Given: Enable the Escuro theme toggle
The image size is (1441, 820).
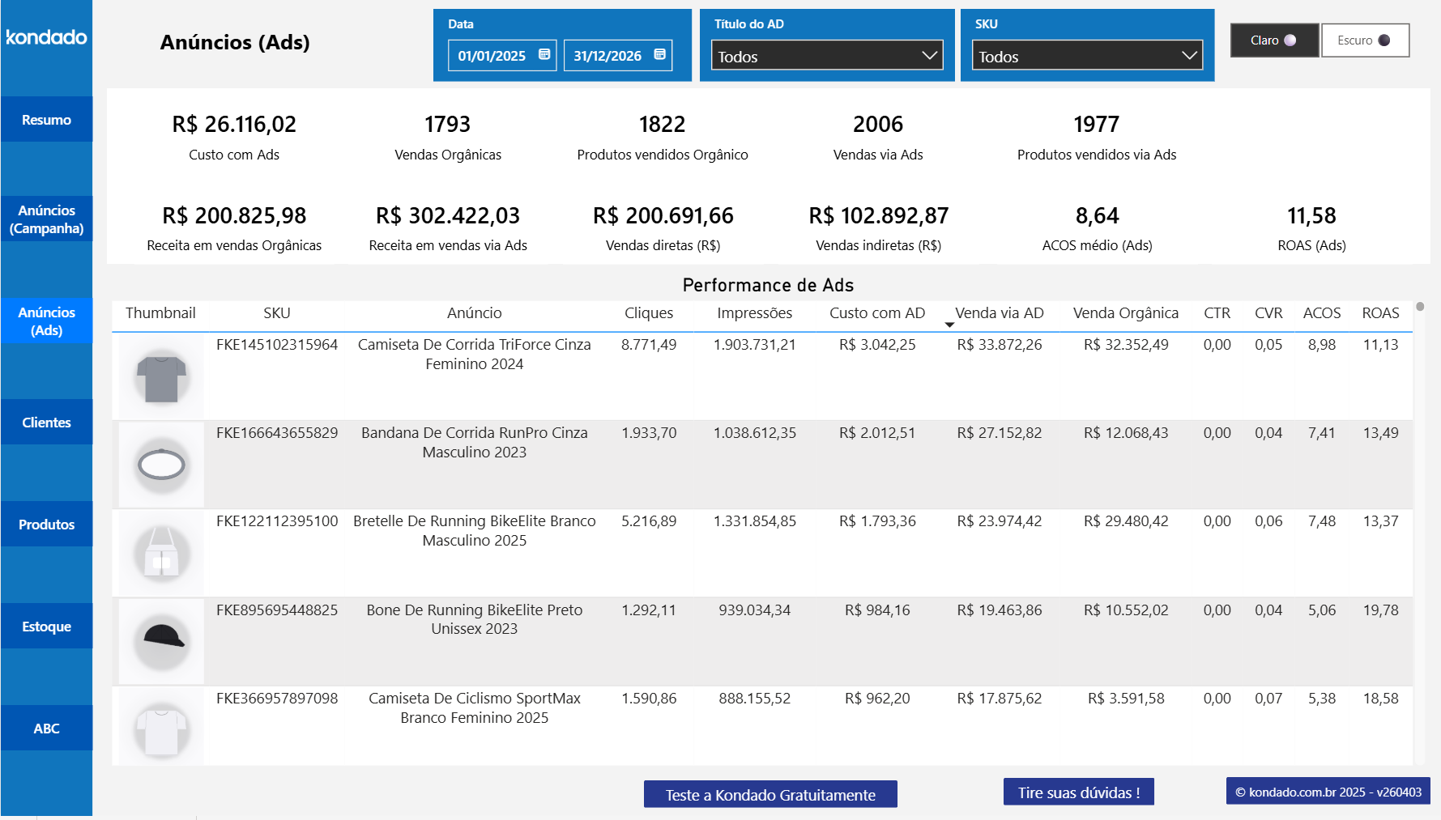Looking at the screenshot, I should [1365, 40].
